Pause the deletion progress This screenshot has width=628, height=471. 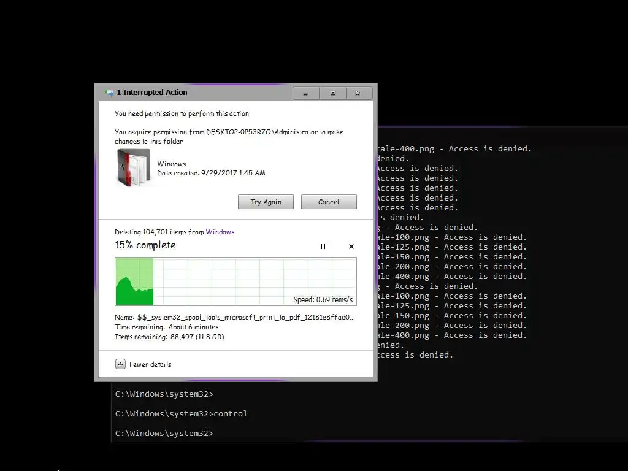[x=323, y=247]
